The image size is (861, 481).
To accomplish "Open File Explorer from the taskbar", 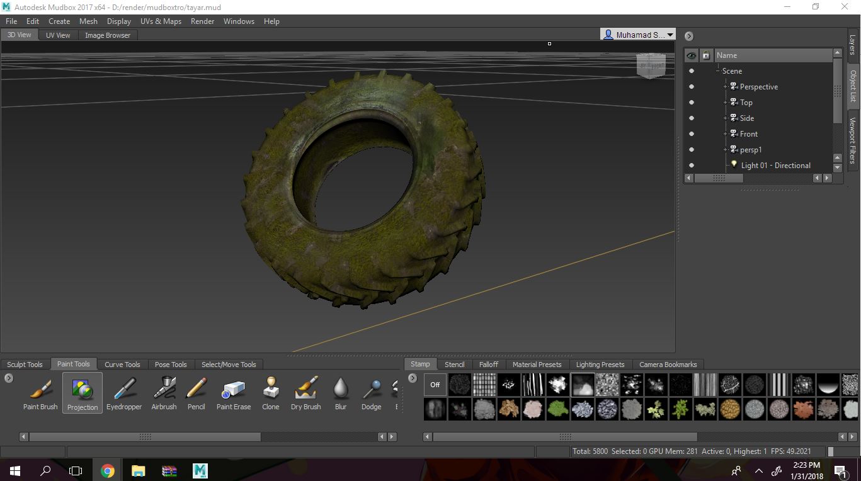I will tap(138, 470).
